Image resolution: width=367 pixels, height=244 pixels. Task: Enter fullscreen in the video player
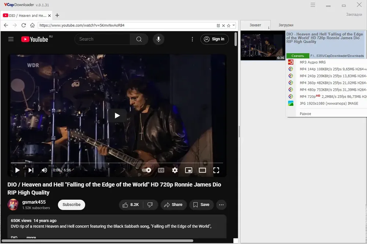coord(216,170)
